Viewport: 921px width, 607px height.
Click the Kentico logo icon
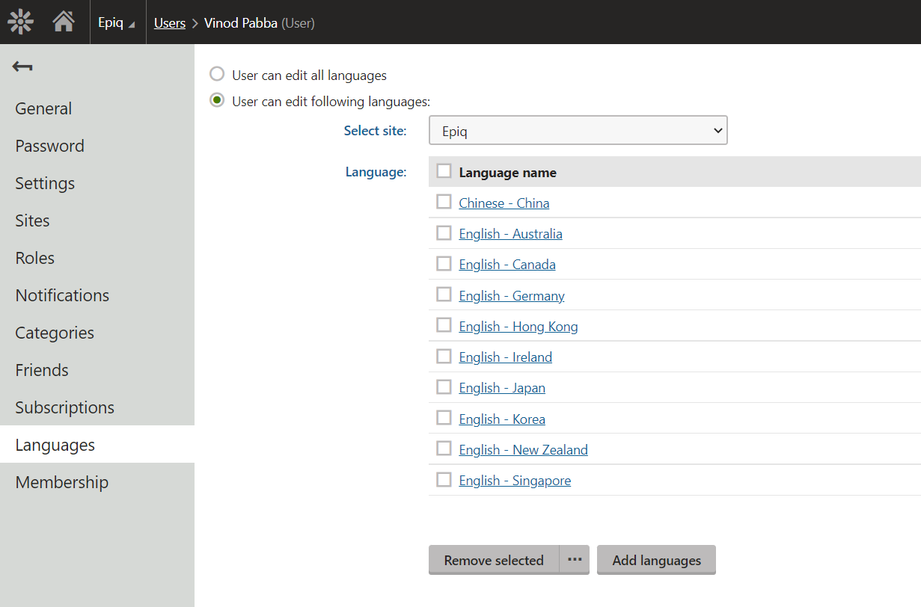pos(21,22)
